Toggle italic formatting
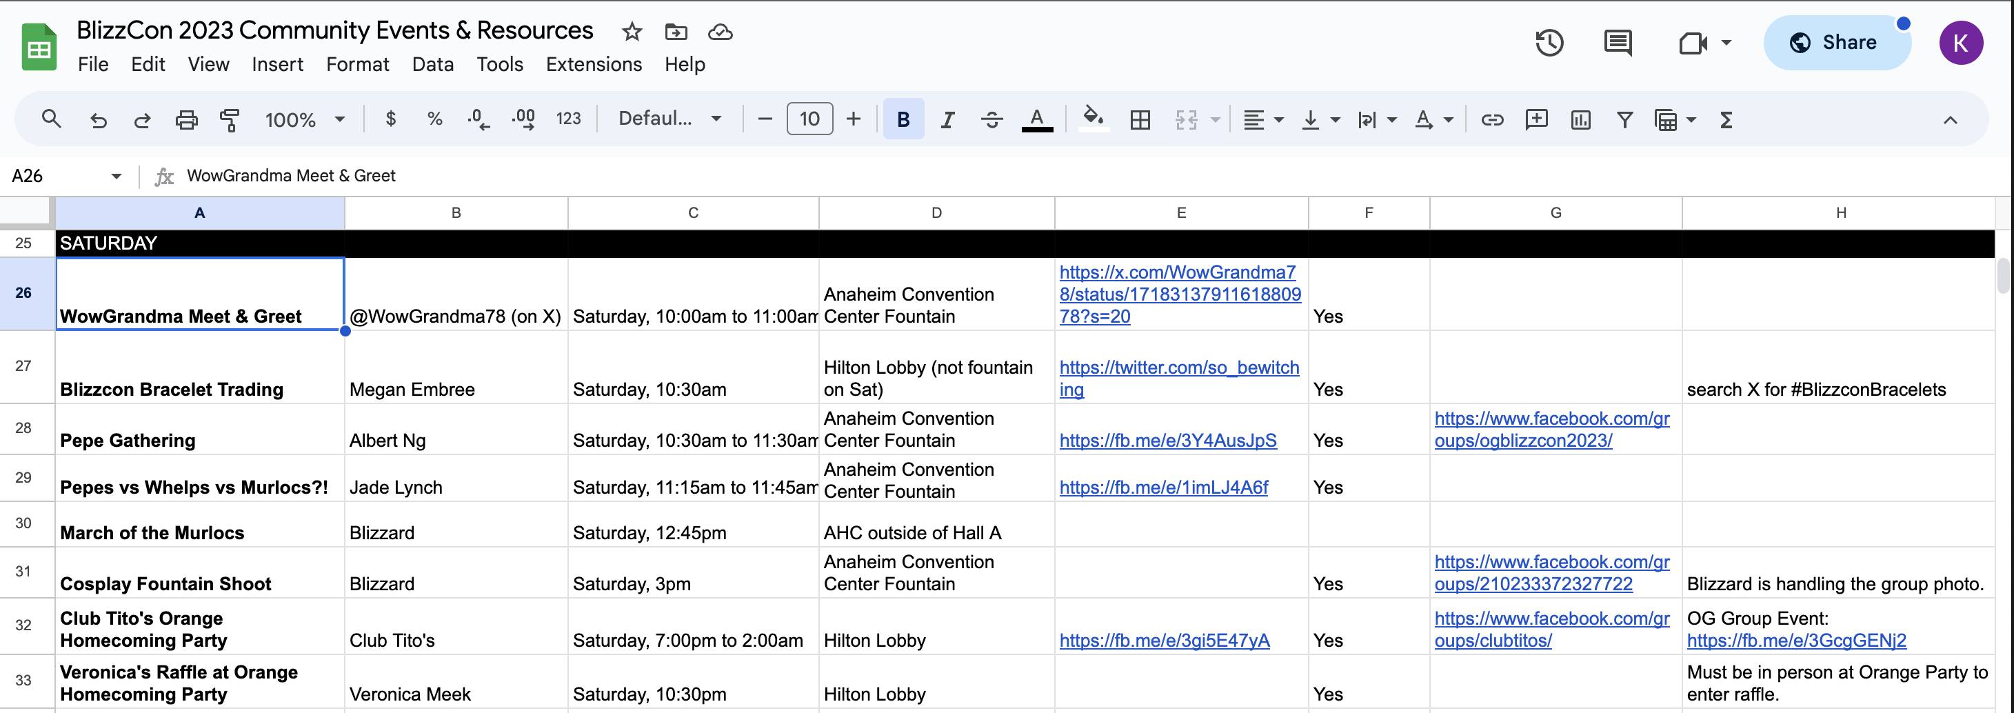This screenshot has height=713, width=2014. tap(947, 119)
